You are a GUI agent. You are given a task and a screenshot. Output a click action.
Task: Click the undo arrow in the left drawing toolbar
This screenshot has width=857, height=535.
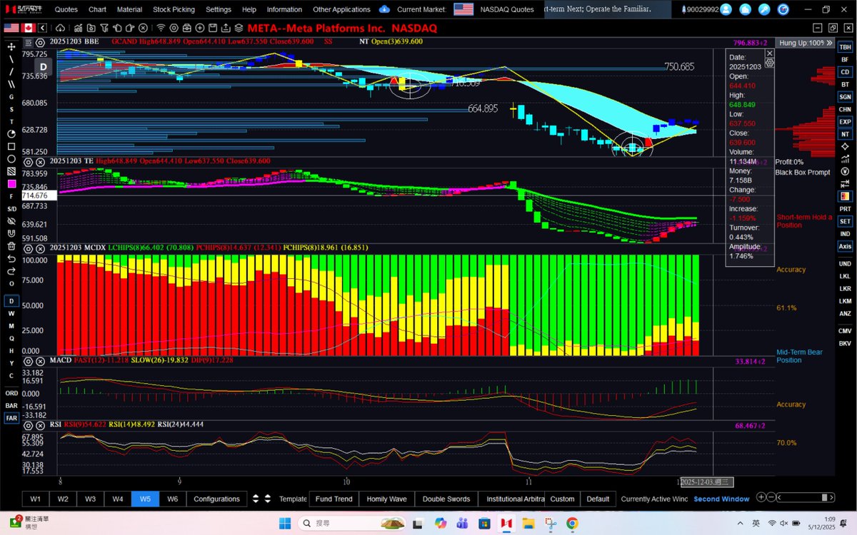pyautogui.click(x=11, y=259)
